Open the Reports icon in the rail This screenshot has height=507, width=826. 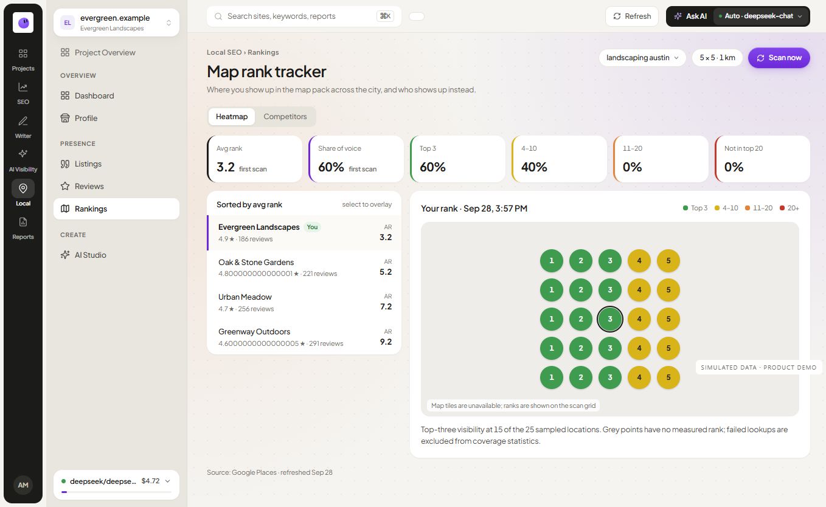click(x=23, y=221)
